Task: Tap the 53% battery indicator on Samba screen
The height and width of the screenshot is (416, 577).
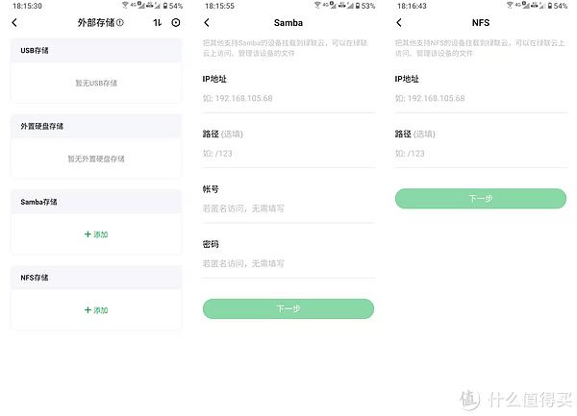Action: [x=365, y=6]
